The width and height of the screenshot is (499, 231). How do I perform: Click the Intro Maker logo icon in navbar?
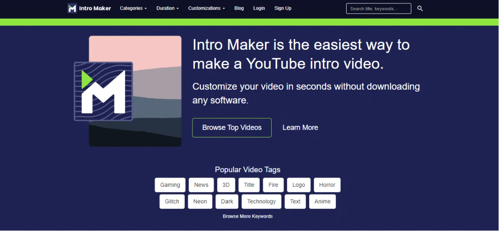[72, 8]
